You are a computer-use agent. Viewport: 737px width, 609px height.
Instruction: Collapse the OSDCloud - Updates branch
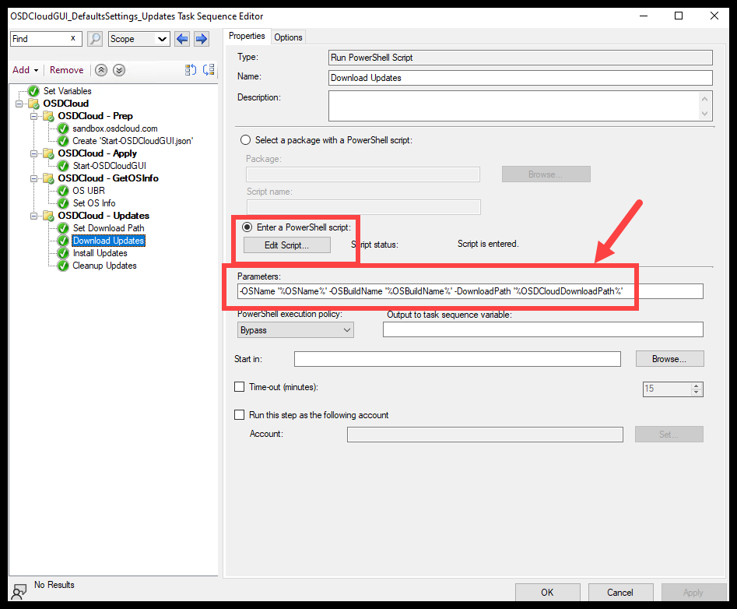pos(33,216)
